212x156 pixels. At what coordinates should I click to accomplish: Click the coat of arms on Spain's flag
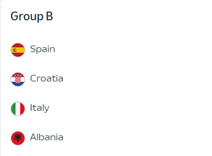(x=15, y=50)
